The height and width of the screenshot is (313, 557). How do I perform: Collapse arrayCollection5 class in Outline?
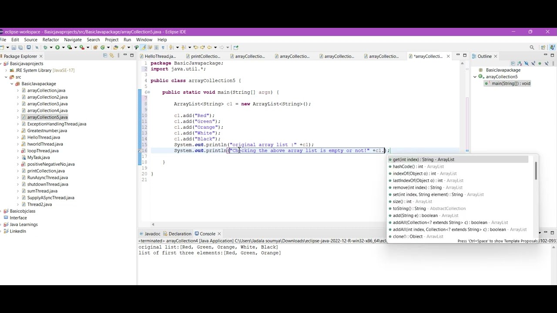(475, 77)
